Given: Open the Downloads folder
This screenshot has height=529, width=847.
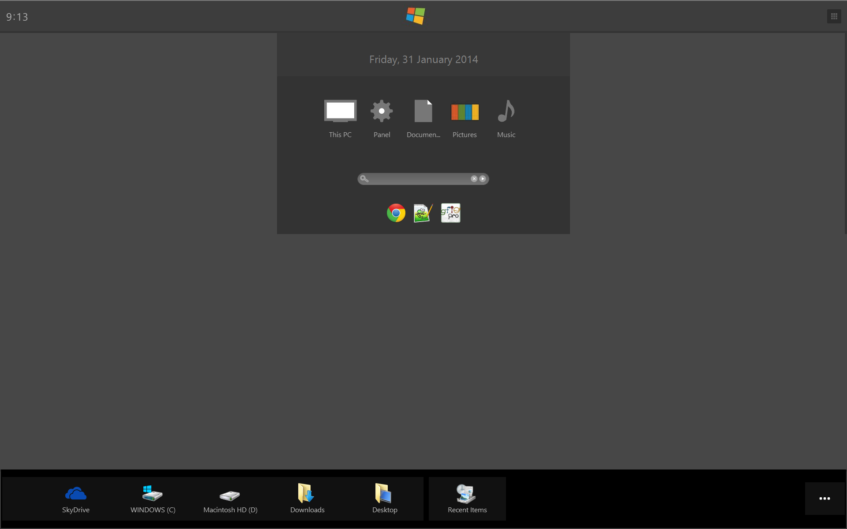Looking at the screenshot, I should [x=307, y=499].
